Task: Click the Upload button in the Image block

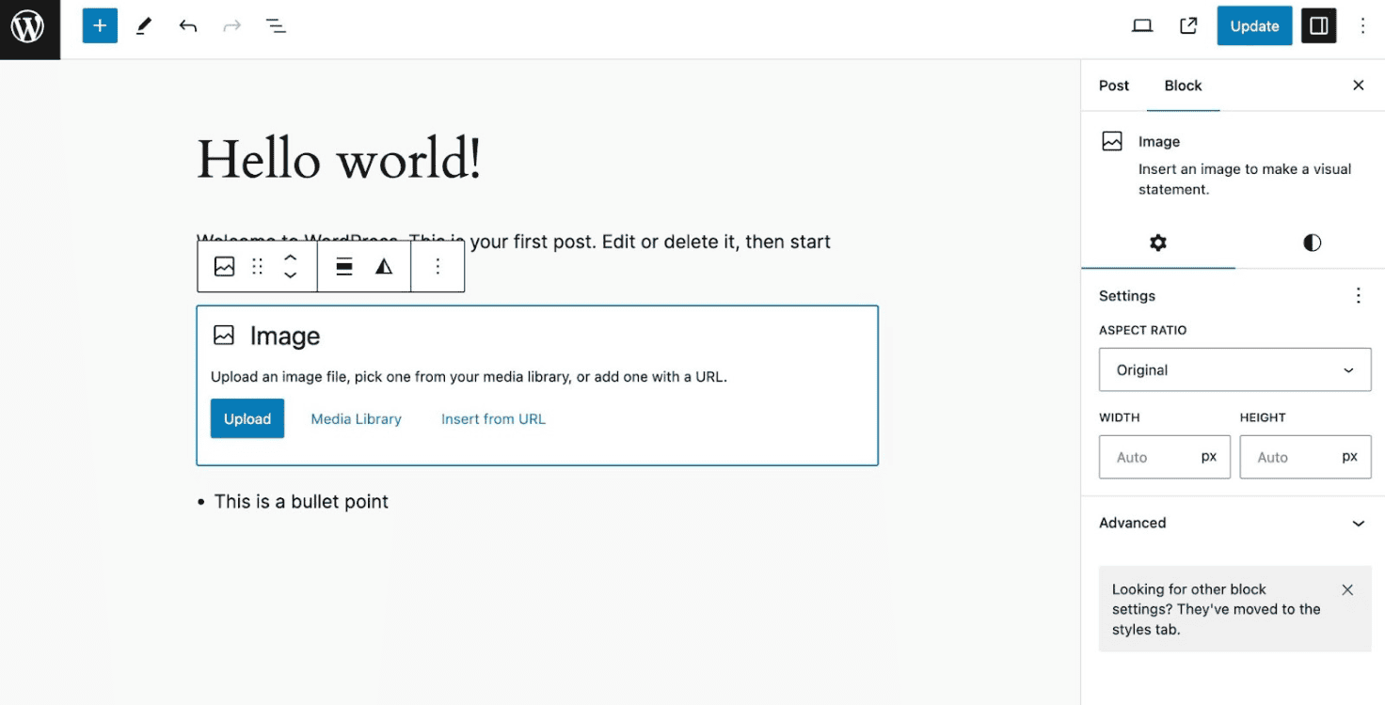Action: pyautogui.click(x=247, y=418)
